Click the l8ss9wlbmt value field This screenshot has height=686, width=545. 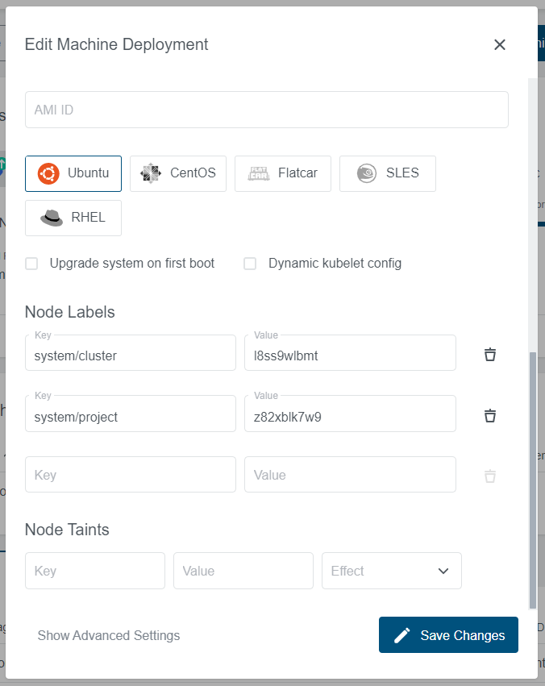(350, 352)
